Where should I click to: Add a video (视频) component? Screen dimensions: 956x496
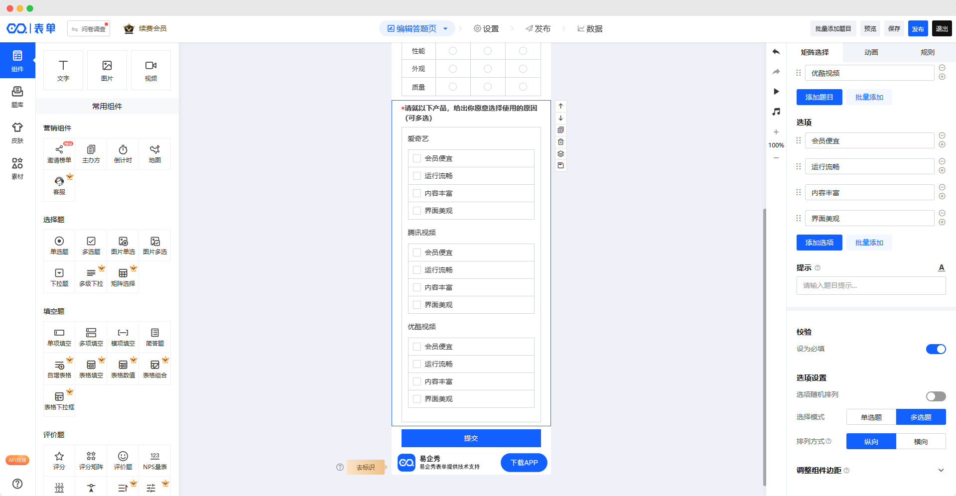(x=151, y=70)
